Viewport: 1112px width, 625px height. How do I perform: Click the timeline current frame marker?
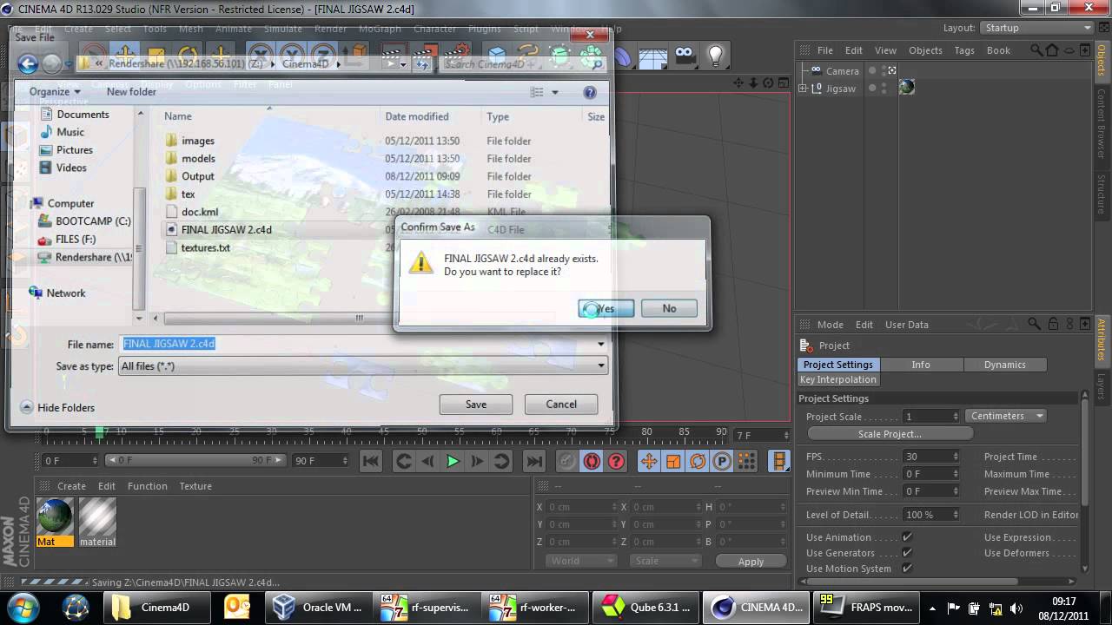[100, 432]
